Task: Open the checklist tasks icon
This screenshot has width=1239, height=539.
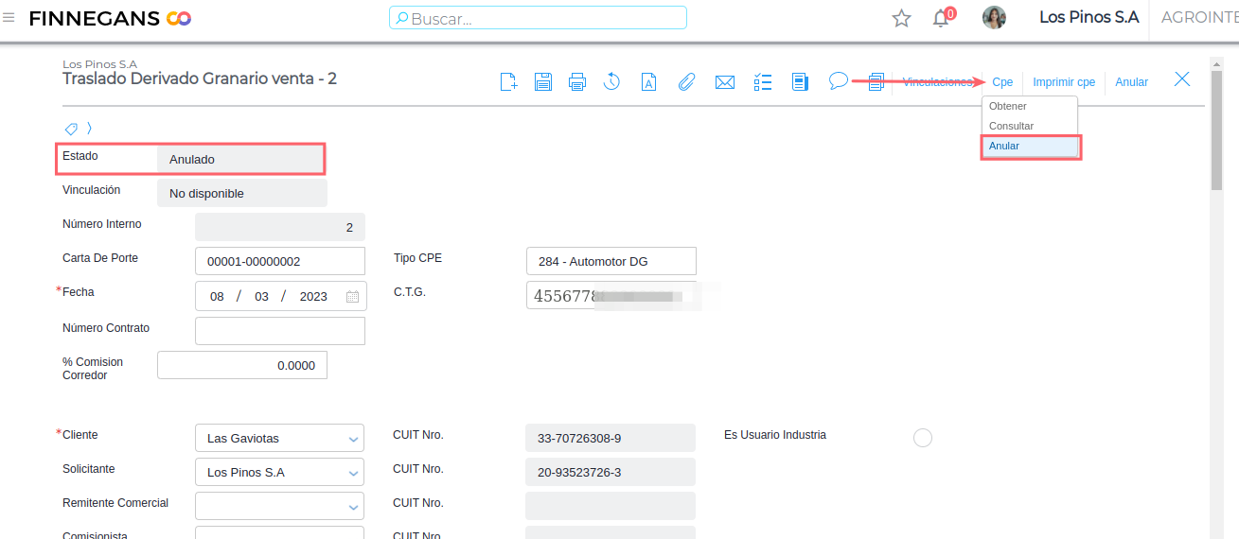Action: pyautogui.click(x=763, y=82)
